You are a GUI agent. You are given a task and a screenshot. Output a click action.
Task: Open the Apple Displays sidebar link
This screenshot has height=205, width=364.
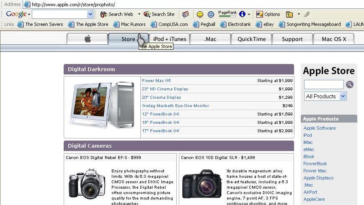coord(318,178)
